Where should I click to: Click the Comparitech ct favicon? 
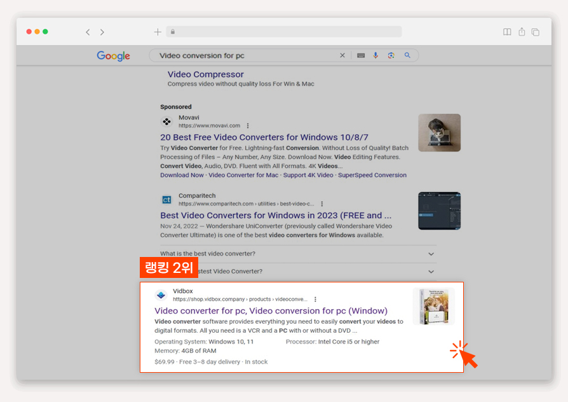(x=166, y=200)
